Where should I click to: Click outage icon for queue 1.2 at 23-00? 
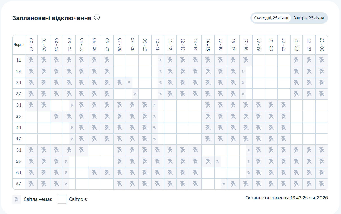(x=322, y=71)
